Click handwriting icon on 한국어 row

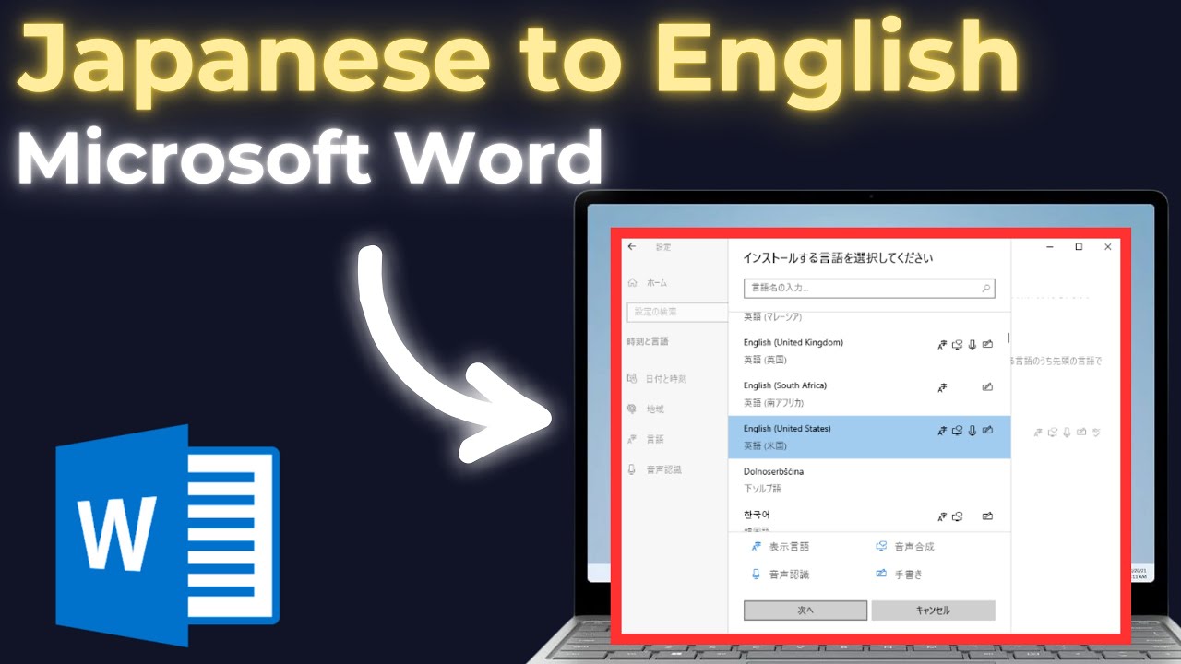pos(987,516)
